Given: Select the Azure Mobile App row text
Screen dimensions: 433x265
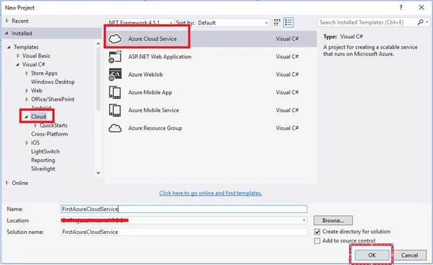Looking at the screenshot, I should coord(150,93).
